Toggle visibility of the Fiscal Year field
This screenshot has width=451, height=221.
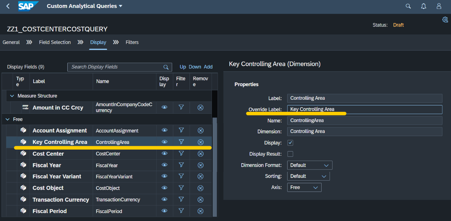click(164, 165)
